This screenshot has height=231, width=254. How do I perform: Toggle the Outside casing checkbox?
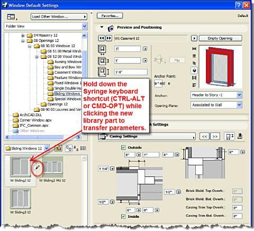(123, 147)
